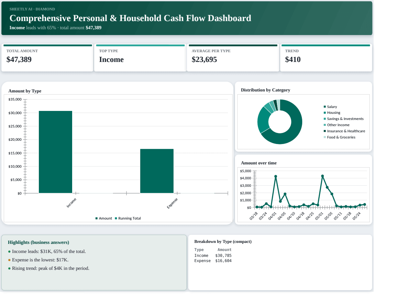Click the $5,000 axis label on line chart
This screenshot has width=397, height=299.
click(246, 171)
